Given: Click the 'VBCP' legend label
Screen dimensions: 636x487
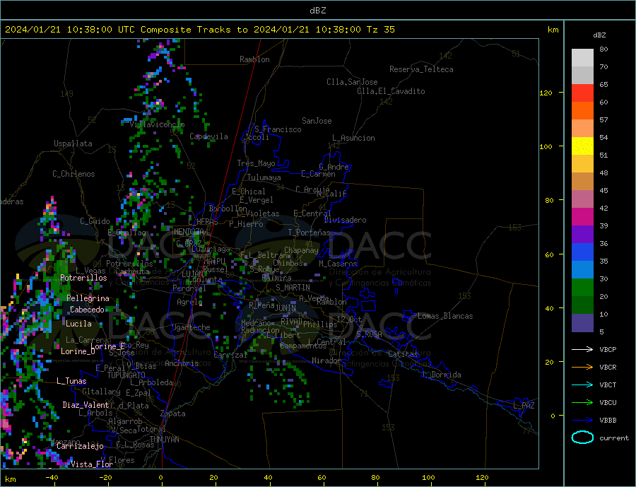Looking at the screenshot, I should (x=608, y=349).
